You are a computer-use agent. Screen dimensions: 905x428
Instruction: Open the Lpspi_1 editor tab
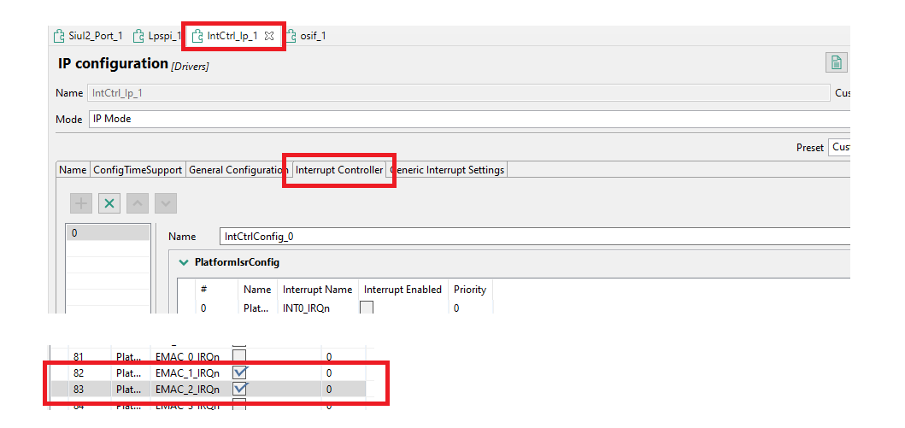157,36
